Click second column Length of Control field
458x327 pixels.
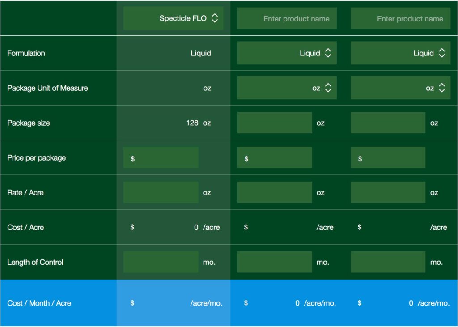tap(275, 262)
